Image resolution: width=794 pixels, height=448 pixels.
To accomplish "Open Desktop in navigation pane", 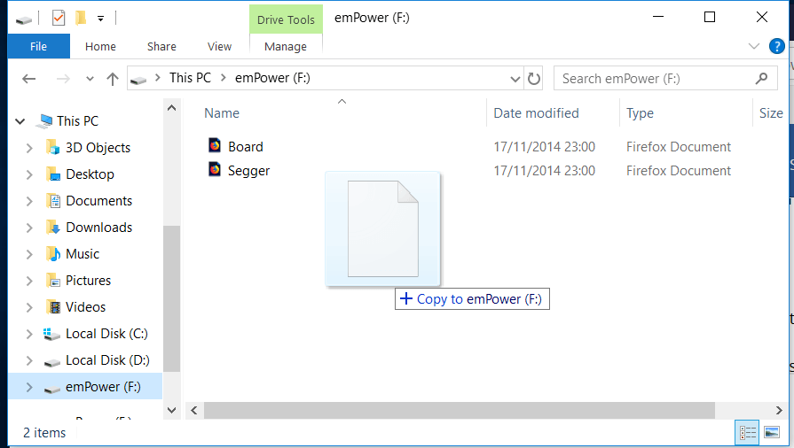I will click(90, 174).
